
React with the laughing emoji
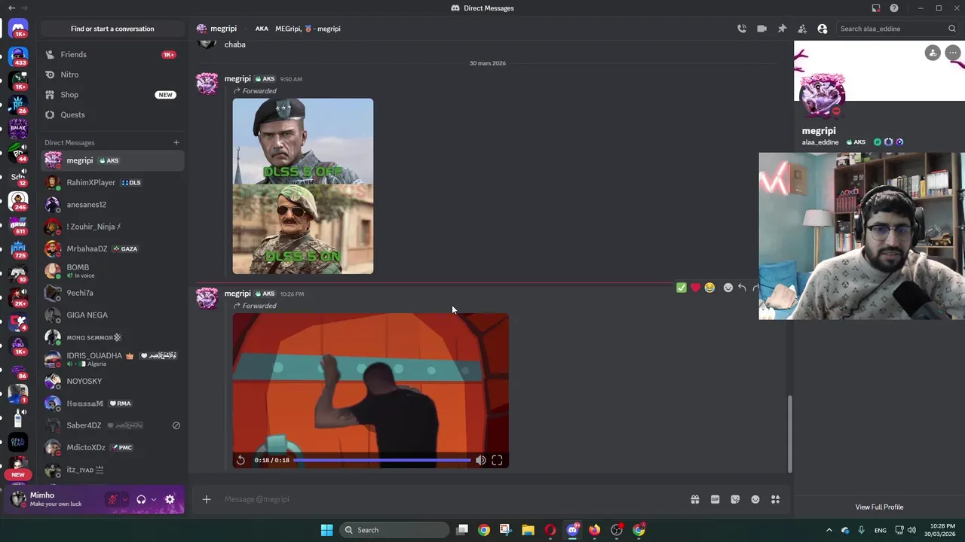coord(709,288)
